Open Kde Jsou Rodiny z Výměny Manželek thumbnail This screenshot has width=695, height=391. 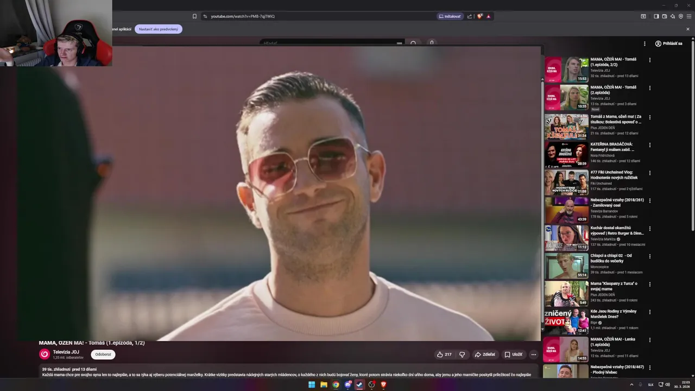[566, 322]
